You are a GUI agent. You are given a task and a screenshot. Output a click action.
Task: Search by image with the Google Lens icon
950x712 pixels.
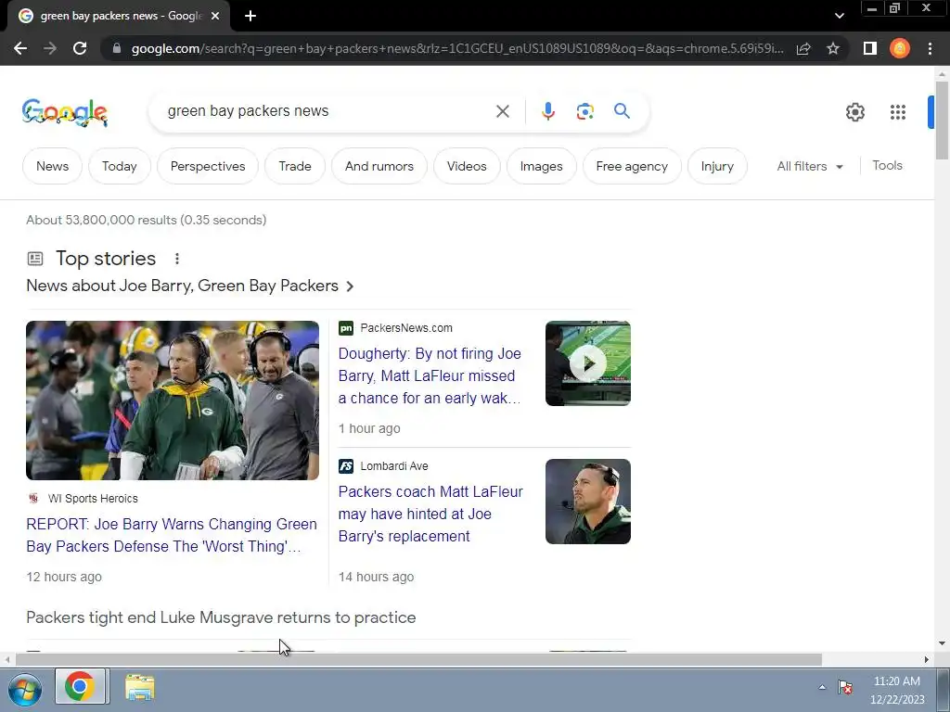click(584, 111)
